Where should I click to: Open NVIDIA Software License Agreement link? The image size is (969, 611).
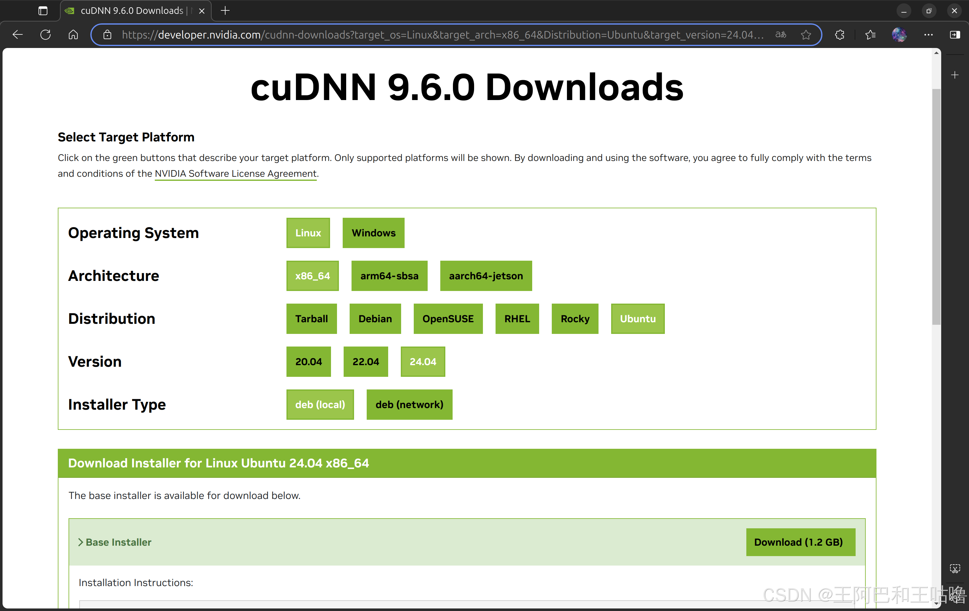pyautogui.click(x=235, y=174)
